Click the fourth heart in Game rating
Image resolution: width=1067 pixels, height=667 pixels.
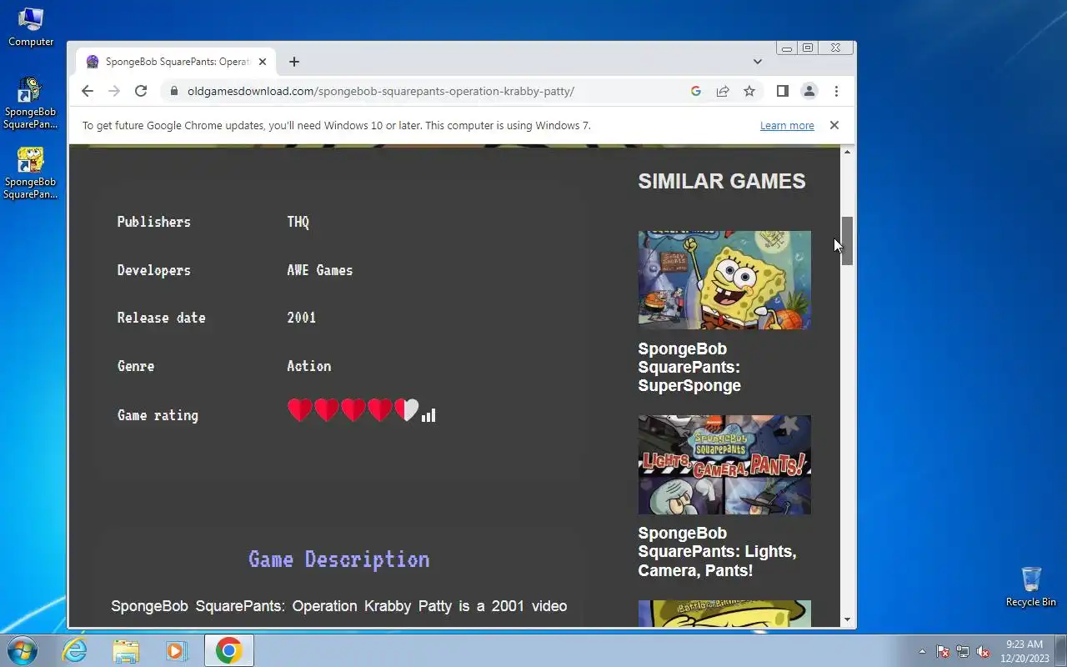(x=380, y=409)
